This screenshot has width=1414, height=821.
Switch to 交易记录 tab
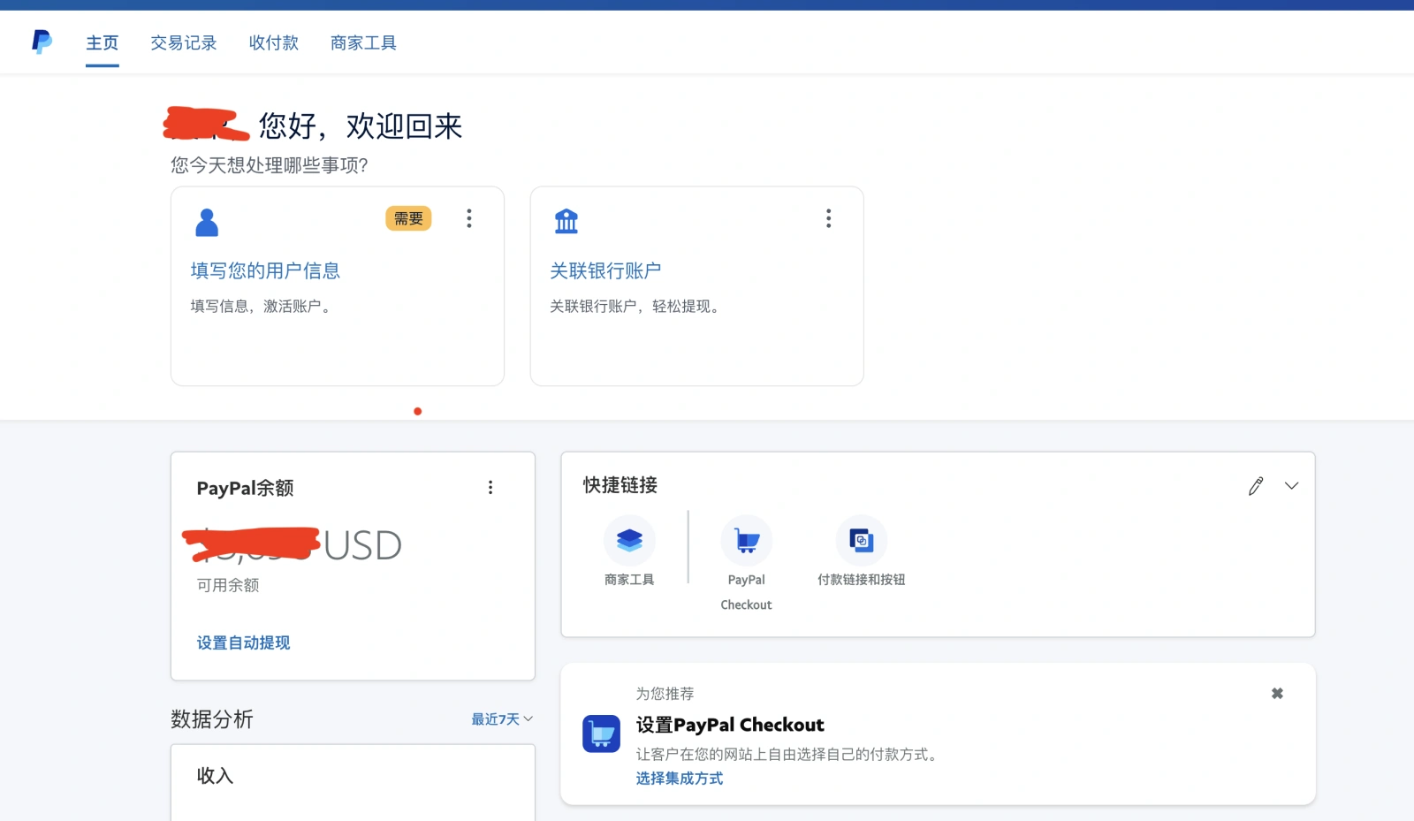click(183, 42)
